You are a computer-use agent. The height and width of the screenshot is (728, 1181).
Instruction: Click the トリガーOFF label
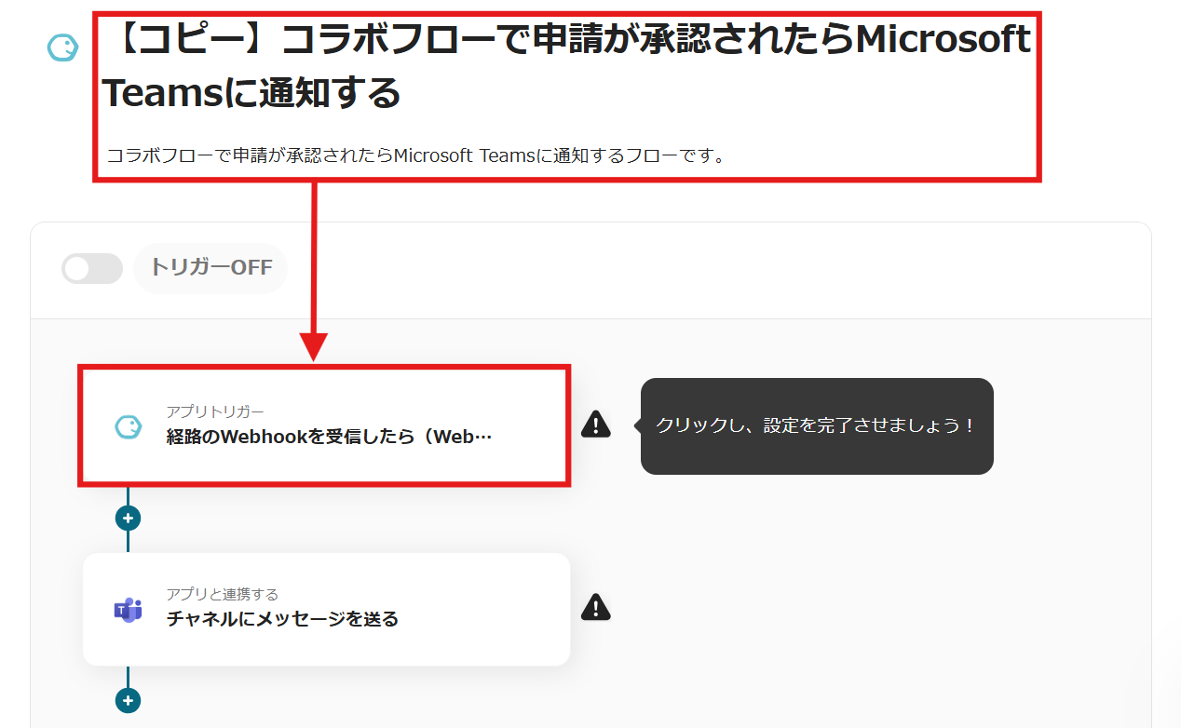(211, 268)
